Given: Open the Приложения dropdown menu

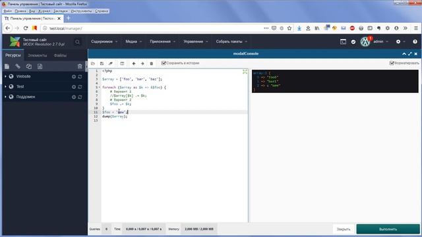Looking at the screenshot, I should 163,41.
